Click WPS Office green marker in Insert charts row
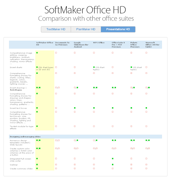 coord(94,67)
